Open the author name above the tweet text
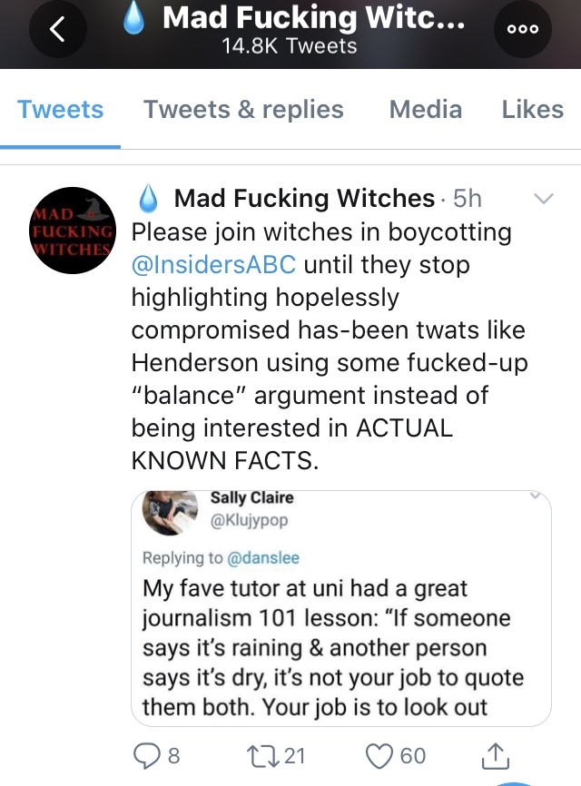 pos(303,198)
